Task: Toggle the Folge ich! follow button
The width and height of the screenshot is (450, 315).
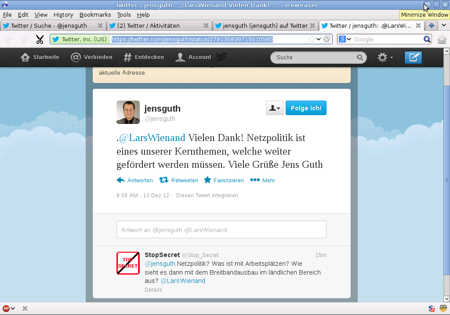Action: pyautogui.click(x=306, y=108)
